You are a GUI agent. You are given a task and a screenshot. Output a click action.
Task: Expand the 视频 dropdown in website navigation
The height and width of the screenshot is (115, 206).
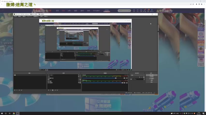pos(76,11)
